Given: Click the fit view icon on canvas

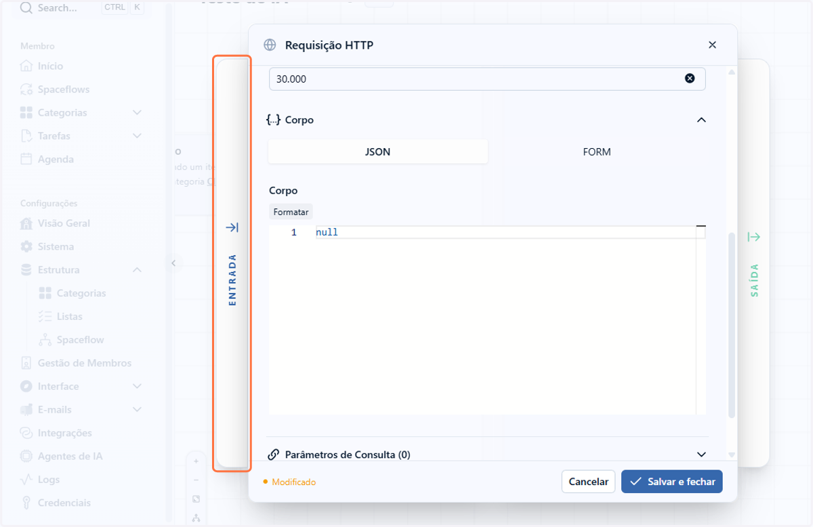Looking at the screenshot, I should (196, 499).
